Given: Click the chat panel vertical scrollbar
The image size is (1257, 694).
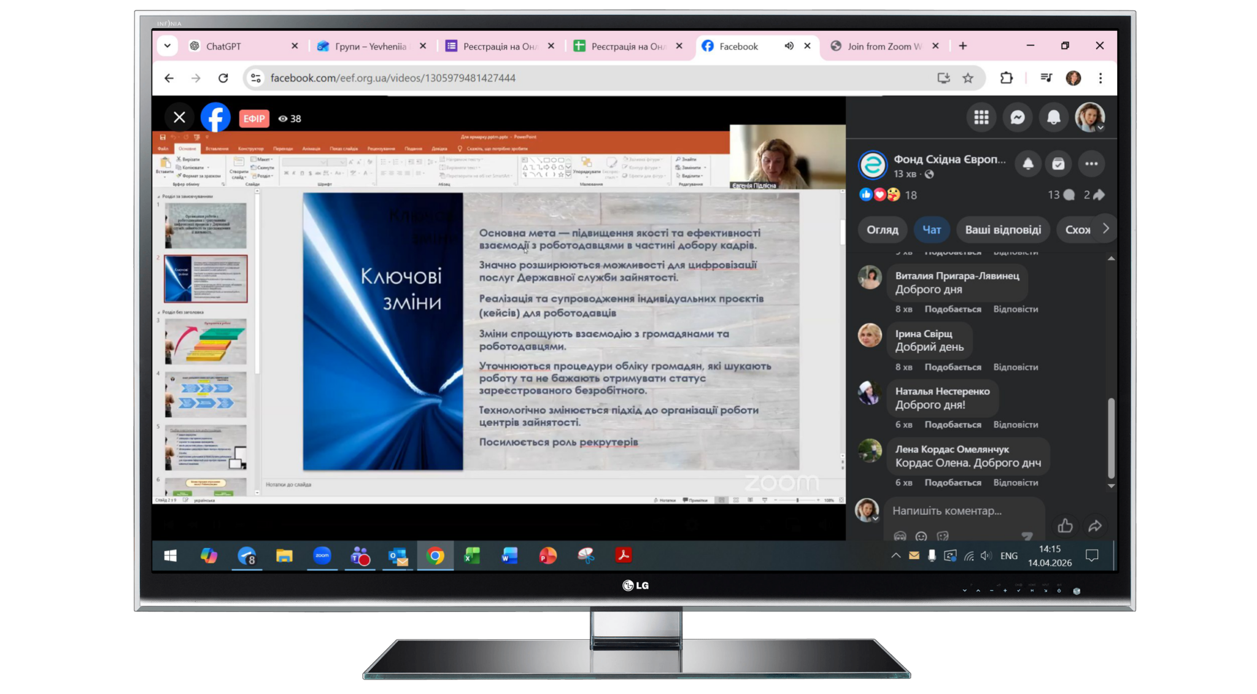Looking at the screenshot, I should (1111, 437).
